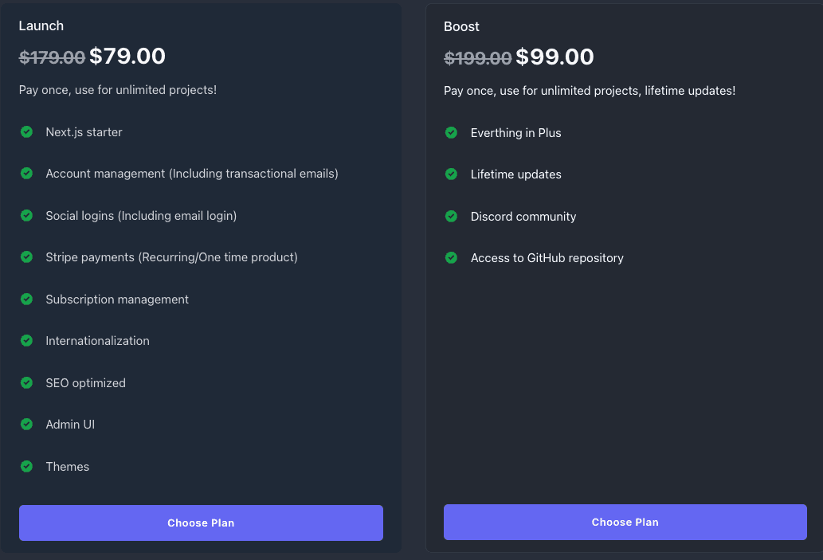Click the $79.00 price on Launch

tap(127, 56)
